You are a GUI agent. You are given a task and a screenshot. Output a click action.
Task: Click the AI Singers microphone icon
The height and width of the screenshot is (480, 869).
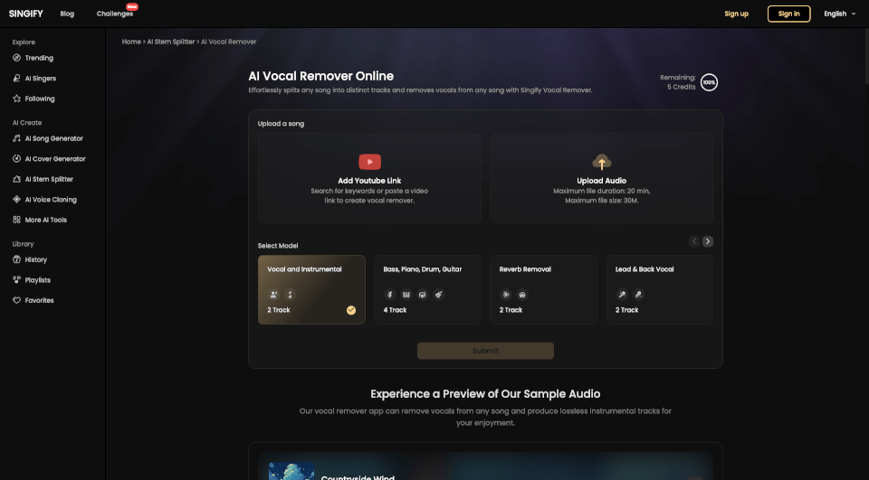[16, 78]
